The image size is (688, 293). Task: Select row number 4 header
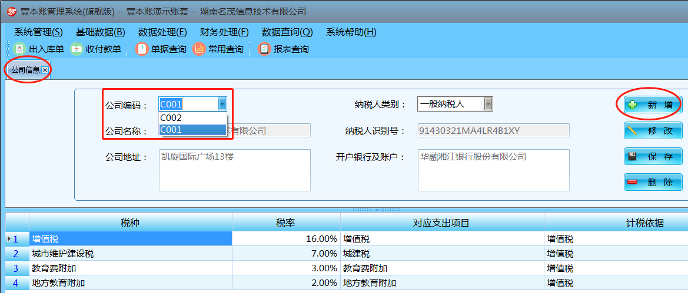[17, 283]
